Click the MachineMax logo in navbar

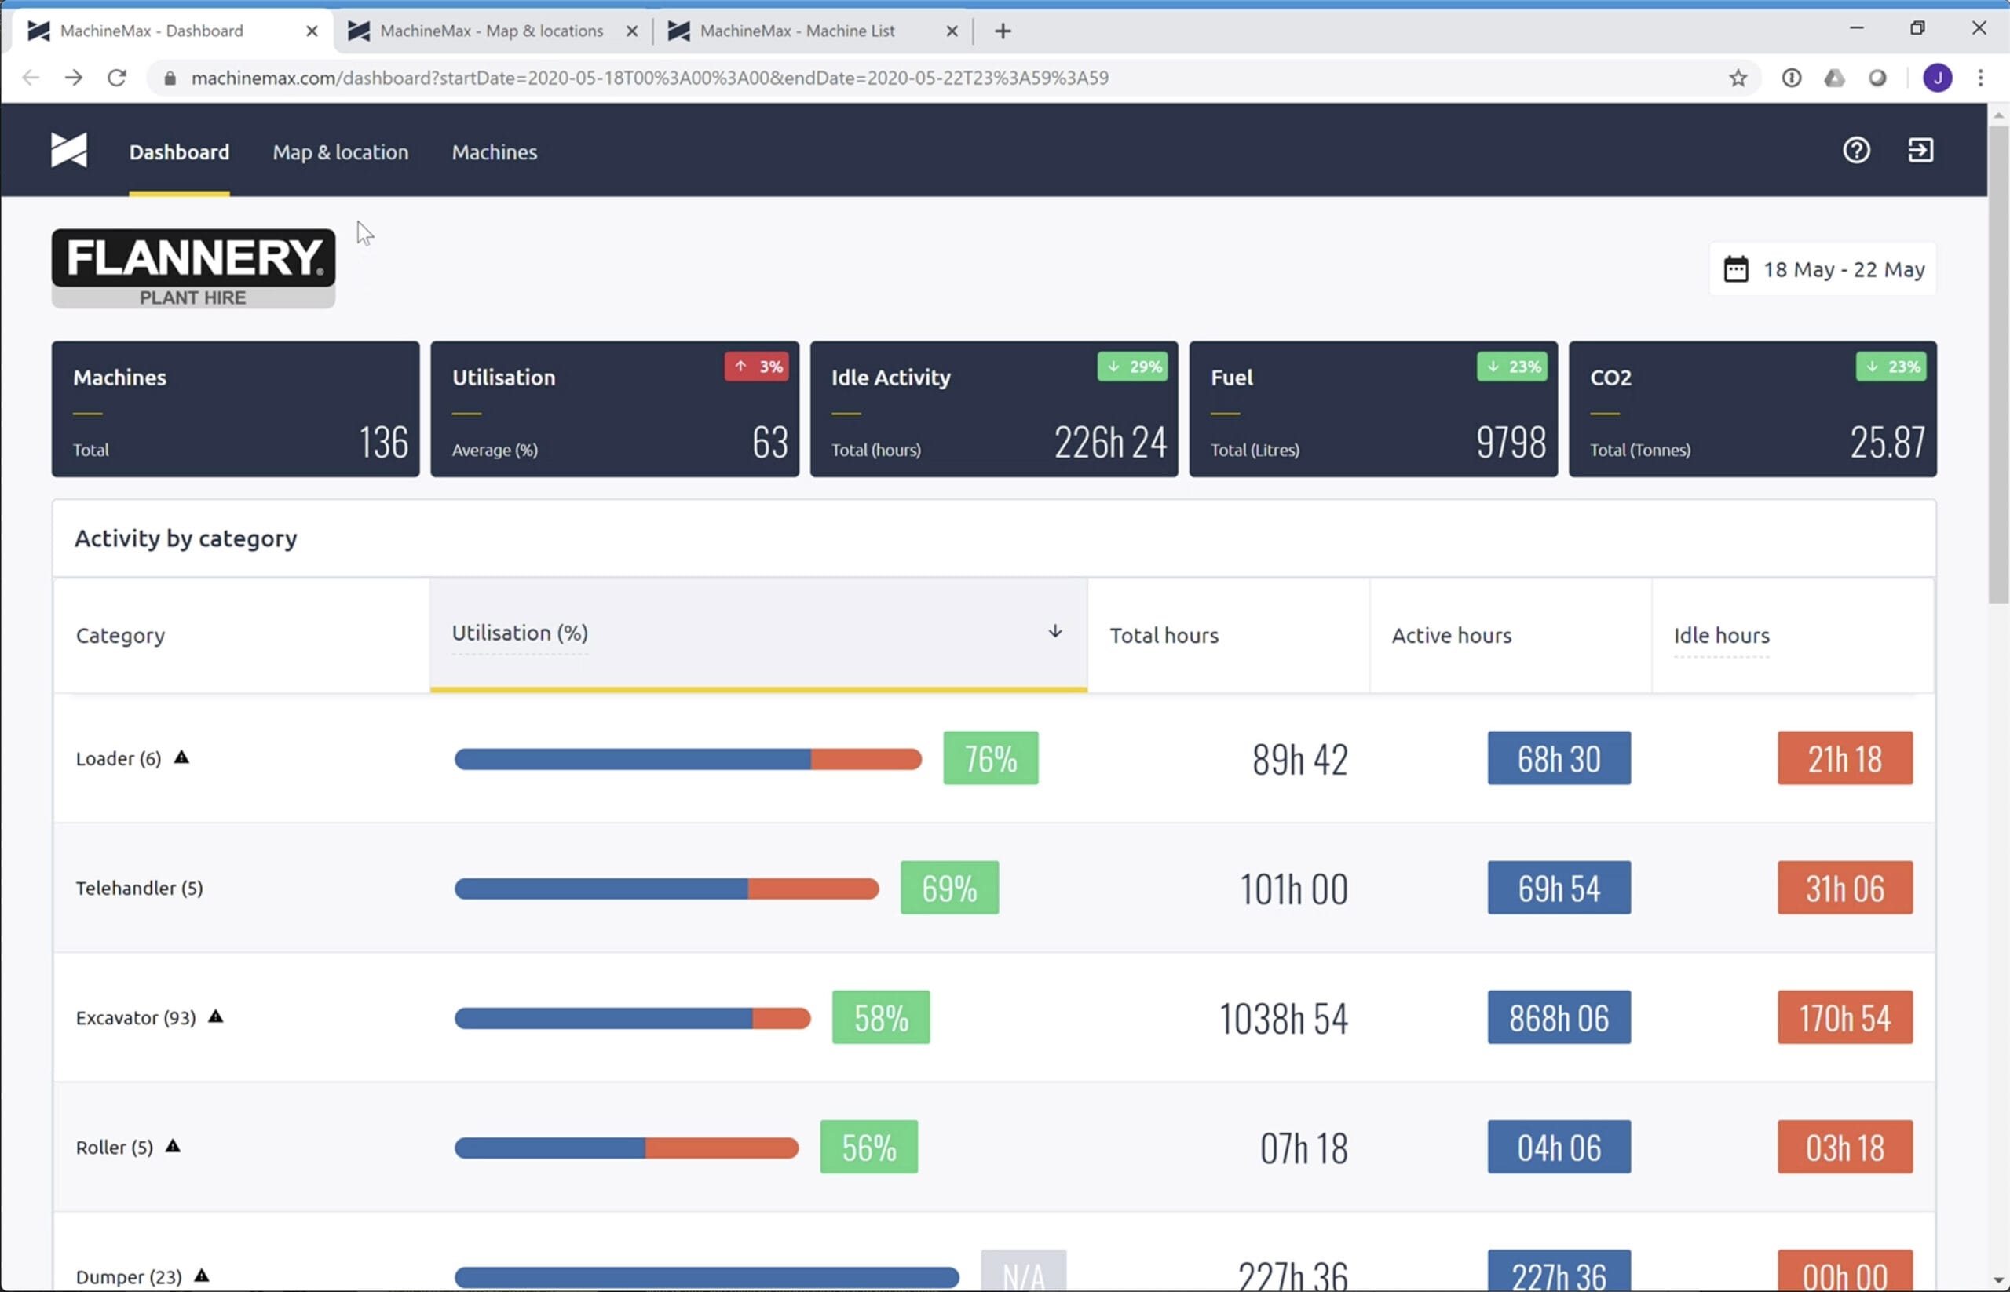coord(69,151)
